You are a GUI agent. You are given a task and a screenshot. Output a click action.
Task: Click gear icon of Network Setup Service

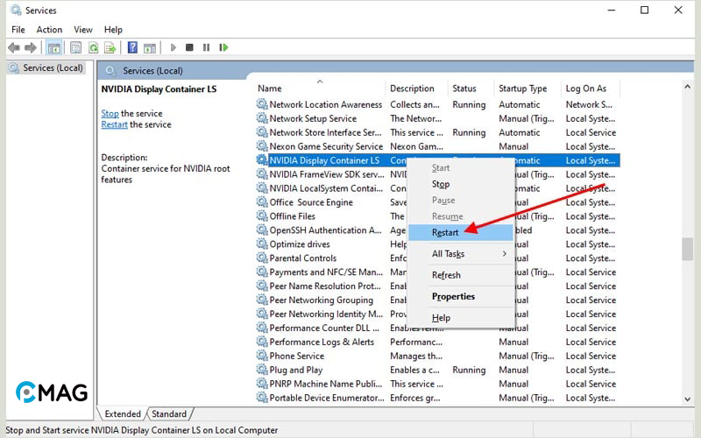[x=262, y=118]
